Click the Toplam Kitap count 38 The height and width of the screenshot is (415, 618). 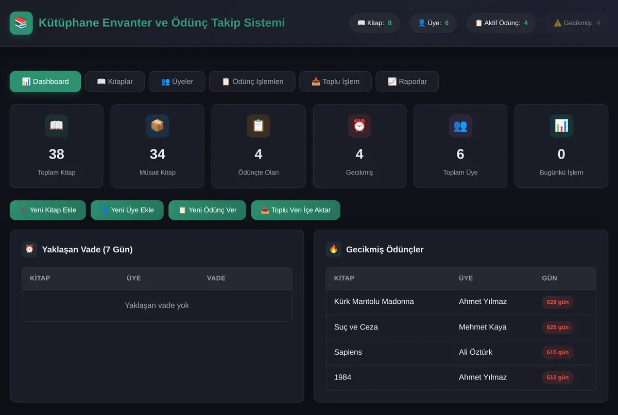click(x=57, y=154)
